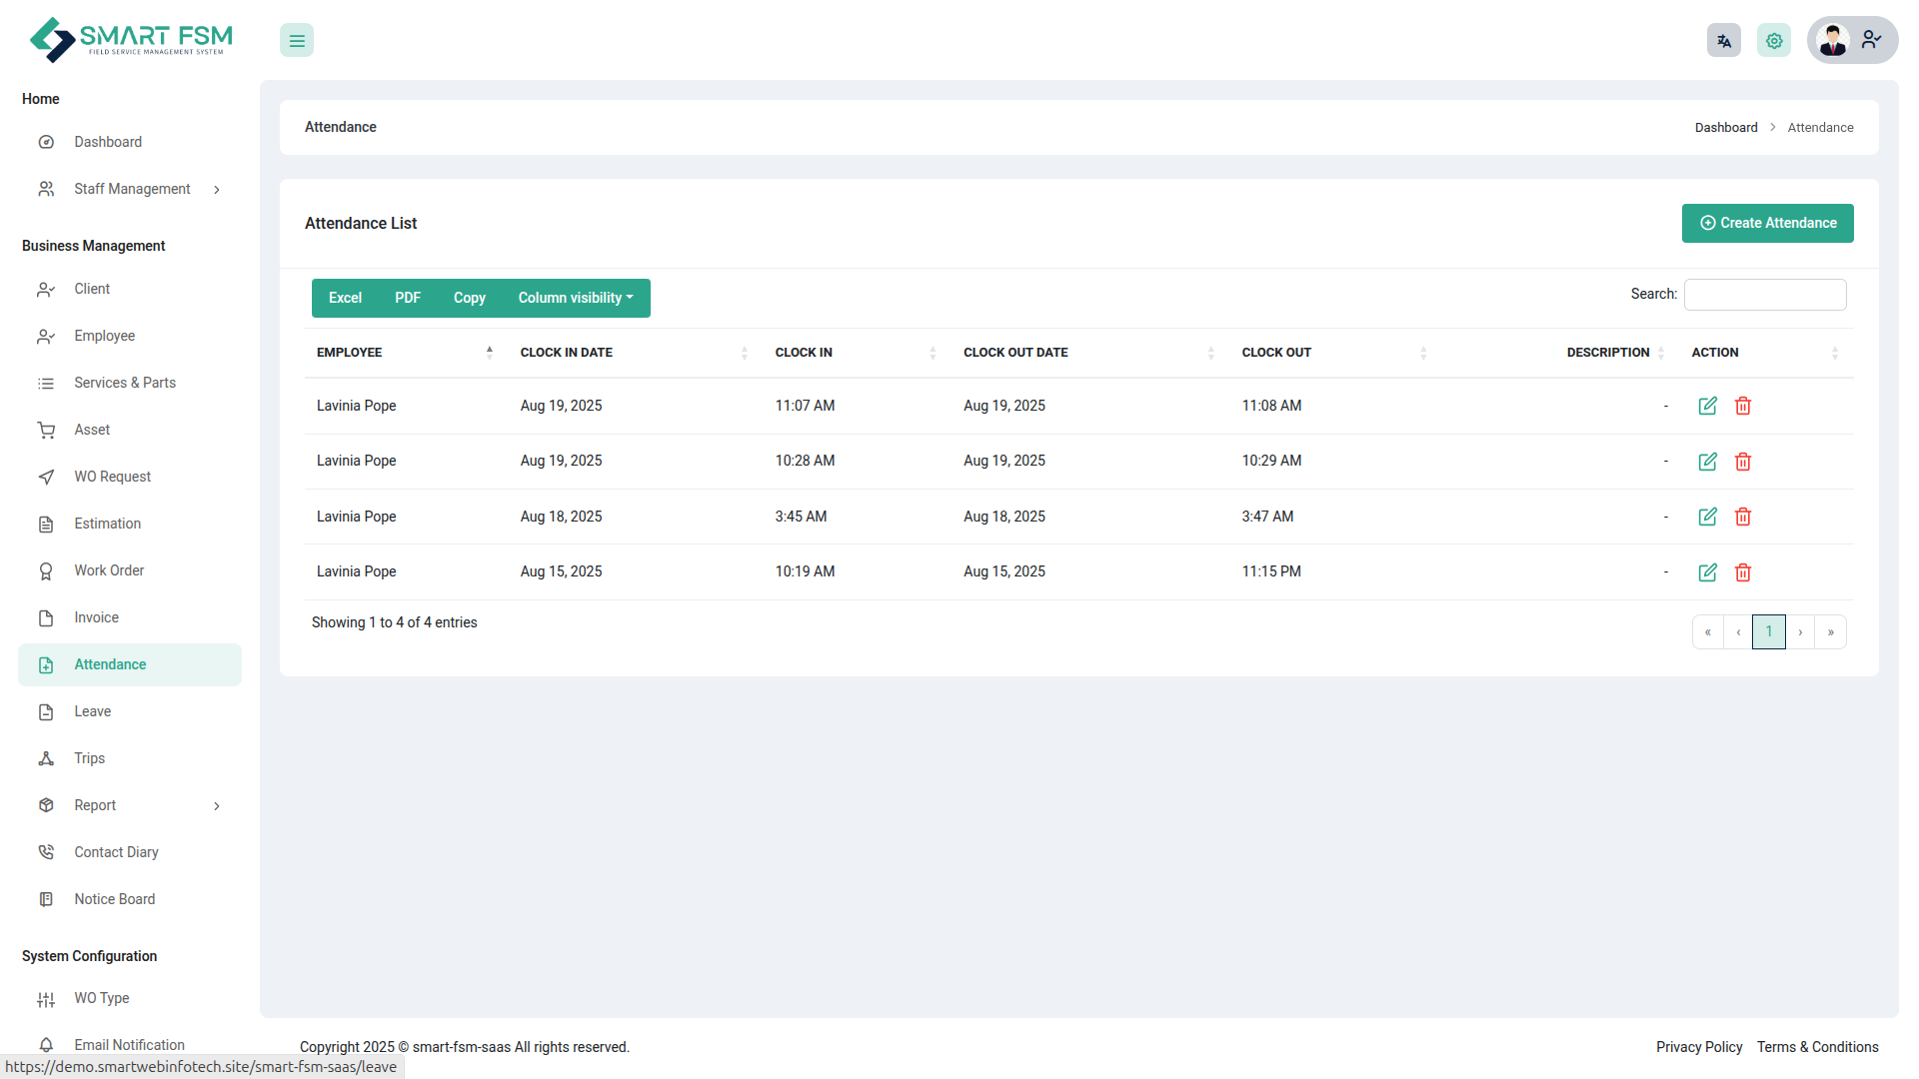The image size is (1919, 1079).
Task: Toggle the sidebar hamburger button
Action: 297,41
